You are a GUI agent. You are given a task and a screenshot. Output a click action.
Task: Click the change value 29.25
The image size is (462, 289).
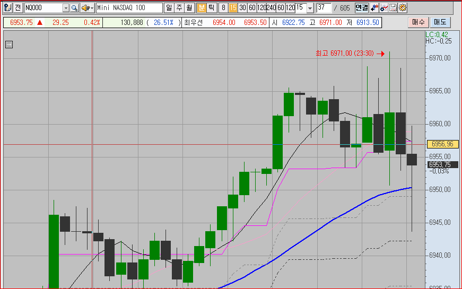tap(60, 22)
